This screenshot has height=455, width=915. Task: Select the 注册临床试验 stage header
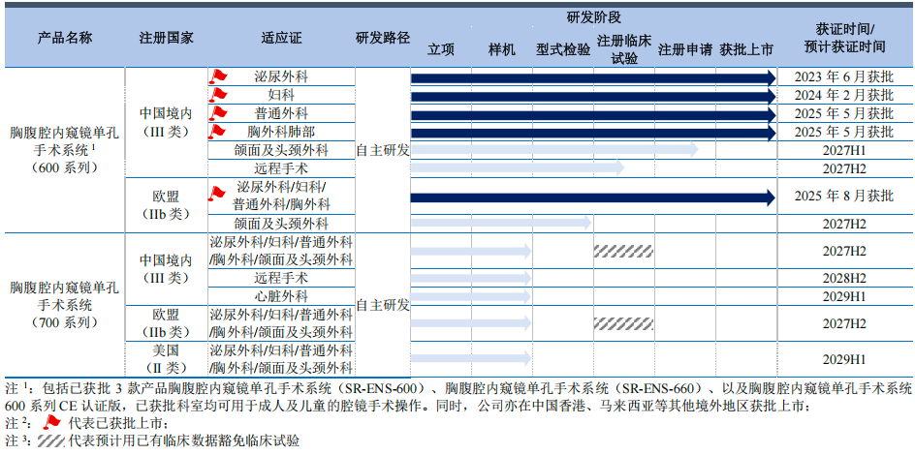624,49
